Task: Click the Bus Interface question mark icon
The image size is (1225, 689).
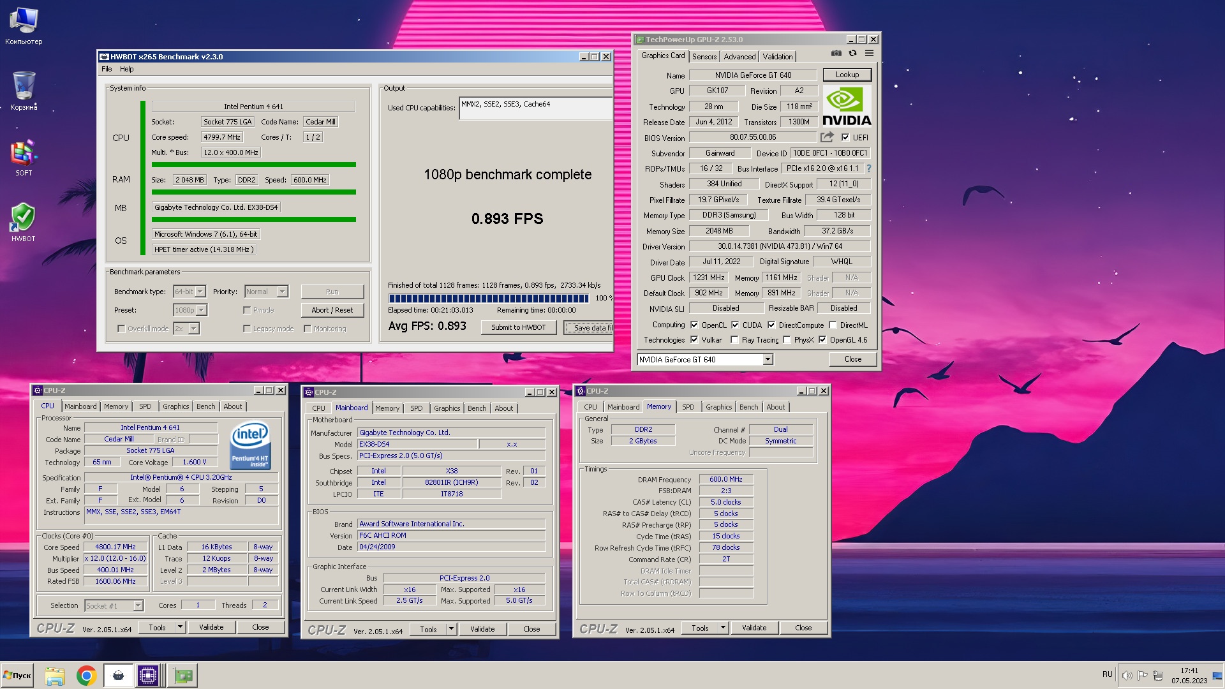Action: pyautogui.click(x=868, y=168)
